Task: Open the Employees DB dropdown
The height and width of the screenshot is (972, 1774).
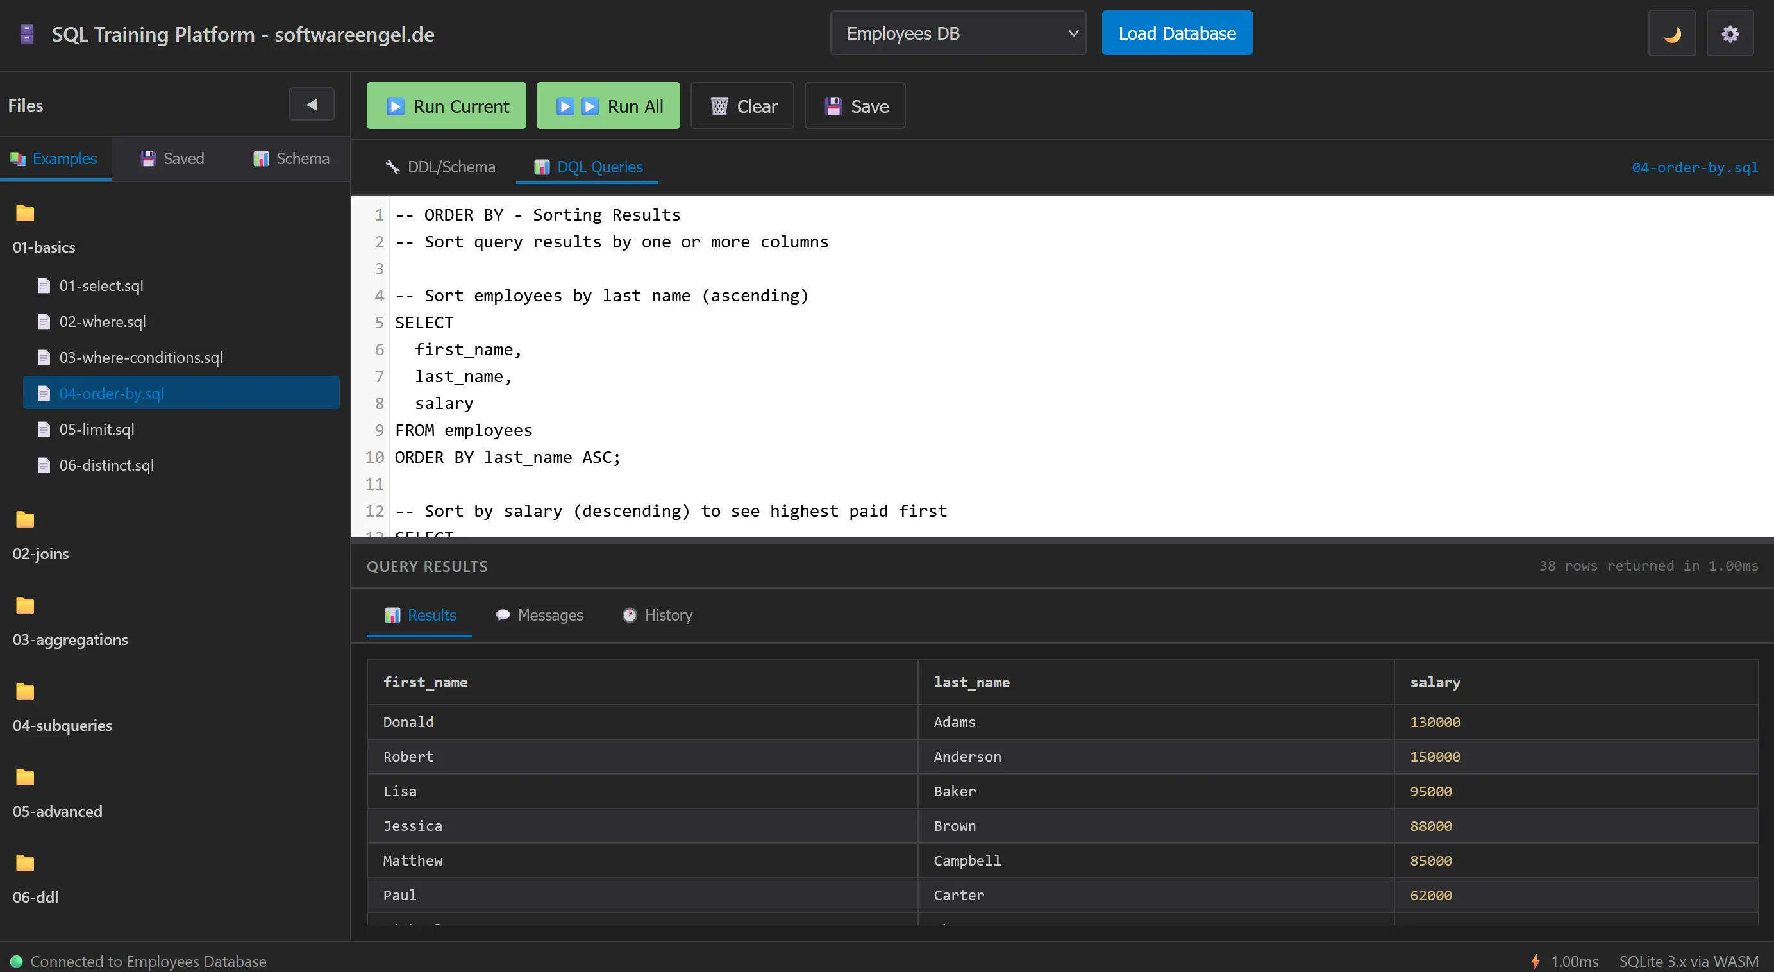Action: coord(957,33)
